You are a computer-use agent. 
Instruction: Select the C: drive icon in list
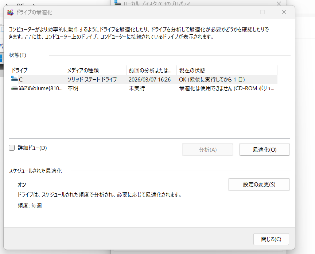click(x=15, y=79)
